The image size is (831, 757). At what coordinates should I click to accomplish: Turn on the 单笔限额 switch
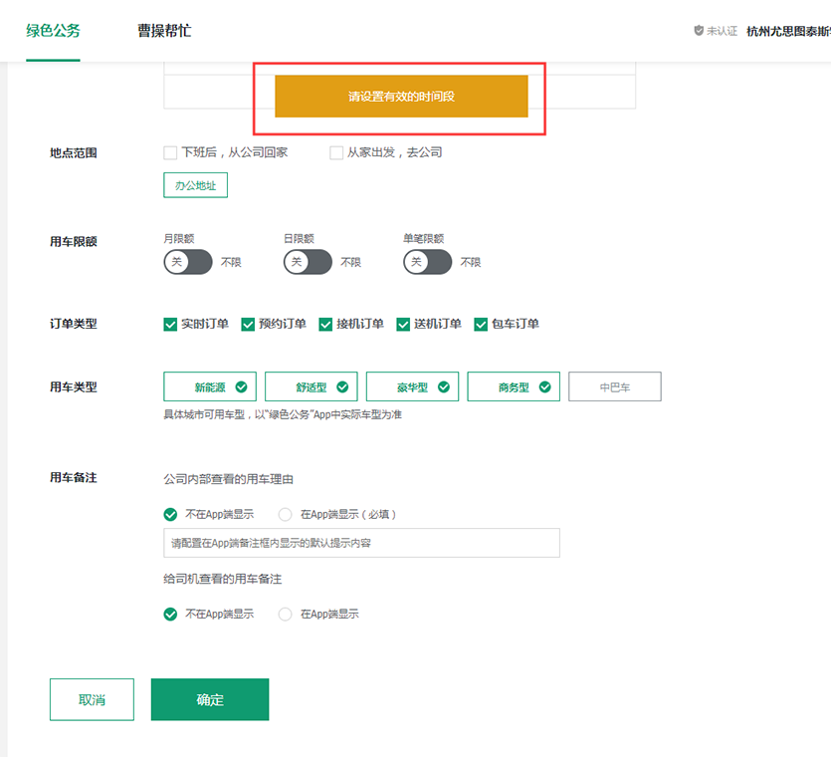pyautogui.click(x=427, y=262)
